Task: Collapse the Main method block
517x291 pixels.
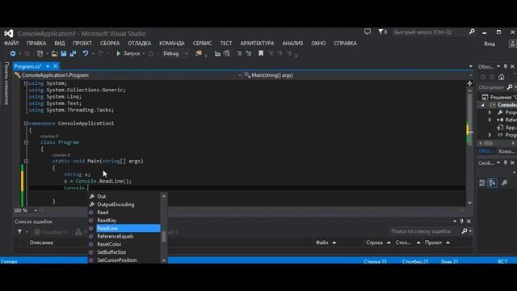Action: click(26, 162)
